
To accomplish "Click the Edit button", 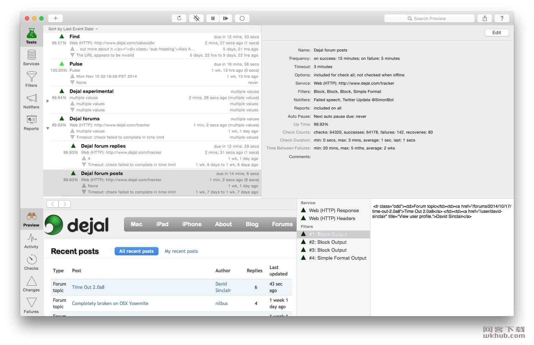I will 497,32.
